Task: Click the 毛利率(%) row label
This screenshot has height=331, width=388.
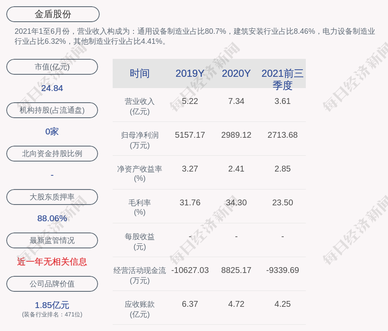Action: [140, 207]
